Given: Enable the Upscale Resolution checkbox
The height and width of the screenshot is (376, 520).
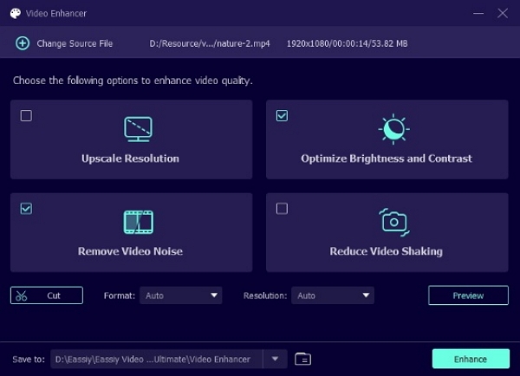Looking at the screenshot, I should pos(26,115).
